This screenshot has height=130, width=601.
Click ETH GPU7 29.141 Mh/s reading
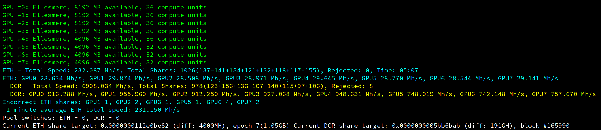[x=528, y=78]
